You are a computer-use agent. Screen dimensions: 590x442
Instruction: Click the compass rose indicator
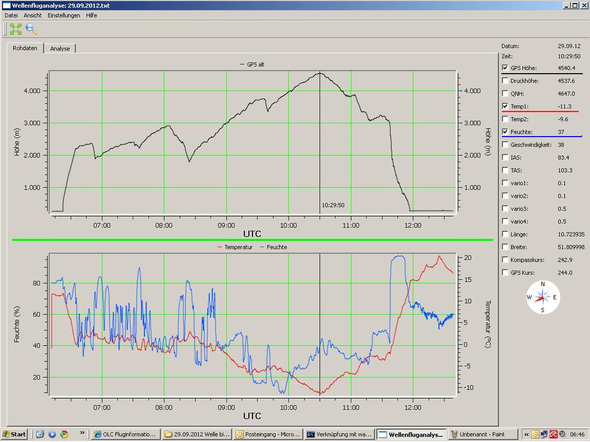pos(543,297)
